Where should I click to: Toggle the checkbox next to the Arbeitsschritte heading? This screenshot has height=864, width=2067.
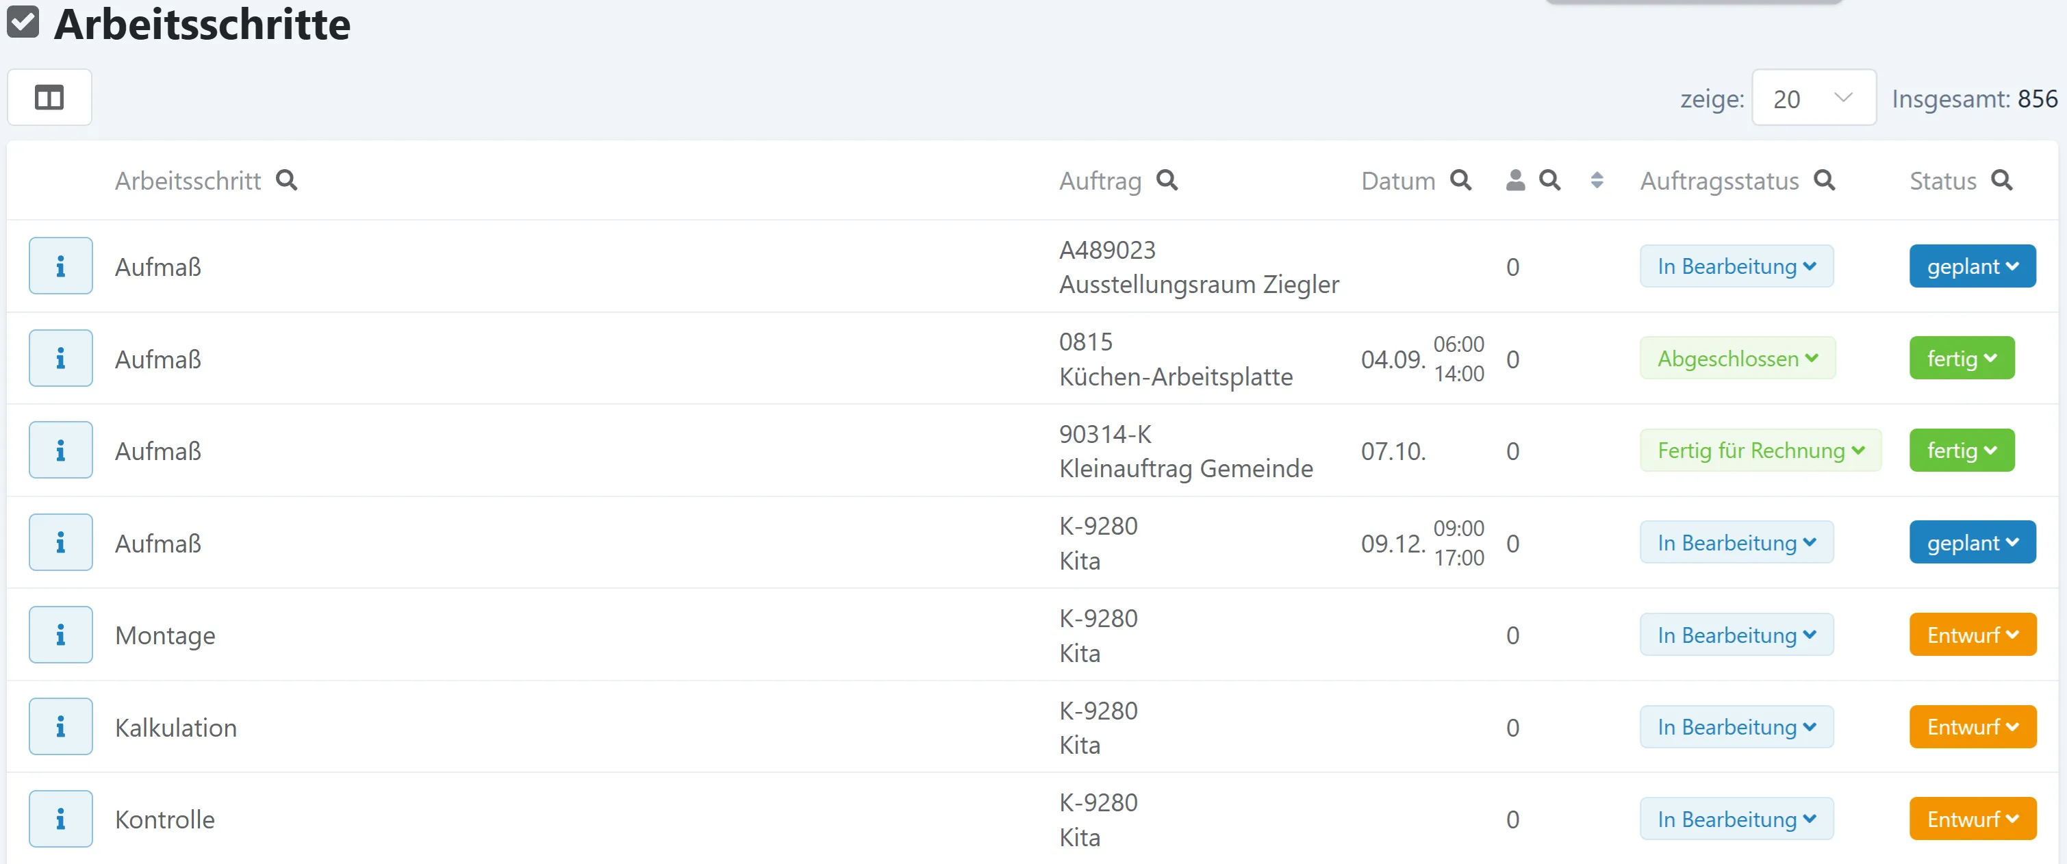pos(25,23)
